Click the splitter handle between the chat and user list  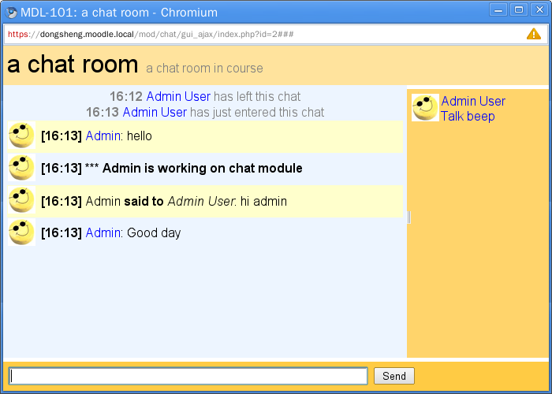(408, 217)
